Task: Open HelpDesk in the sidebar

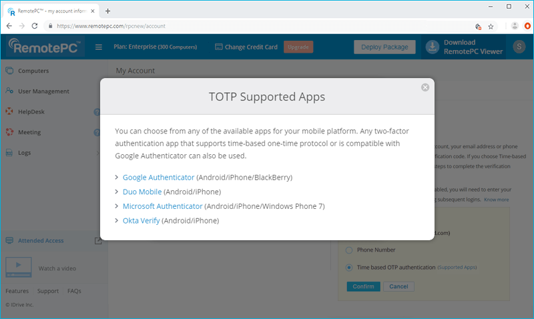Action: tap(31, 111)
